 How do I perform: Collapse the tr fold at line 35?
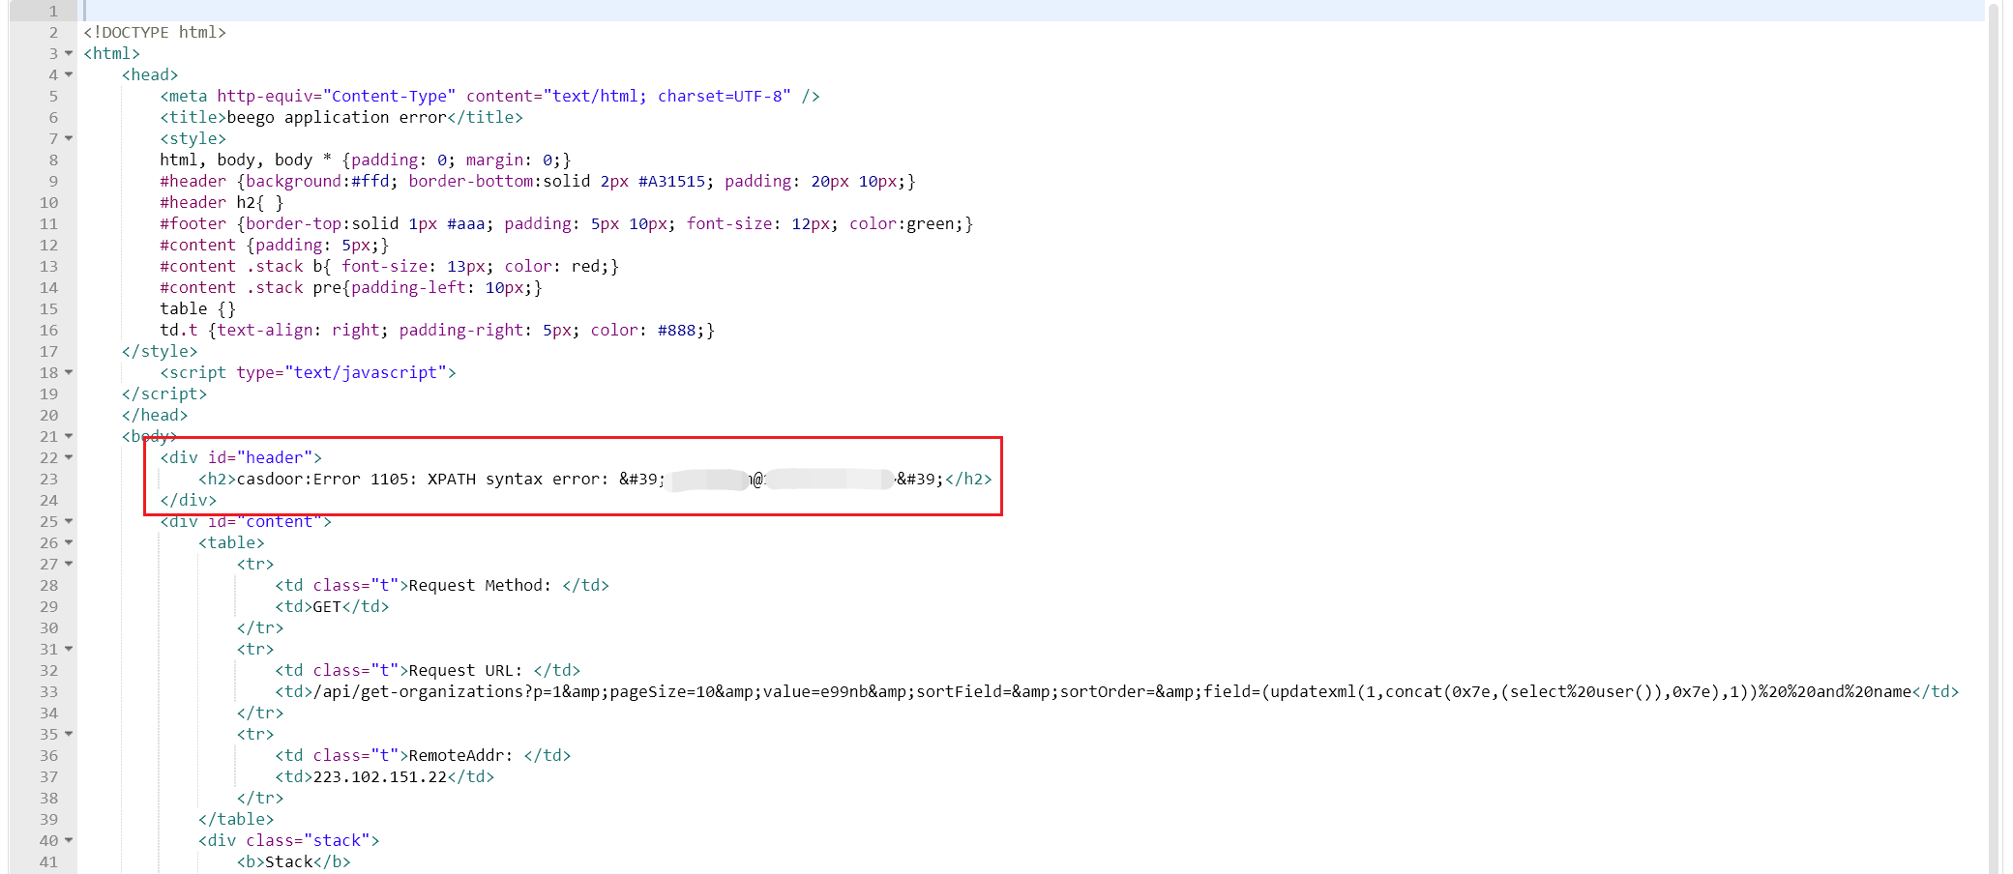[x=69, y=734]
